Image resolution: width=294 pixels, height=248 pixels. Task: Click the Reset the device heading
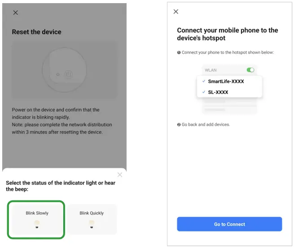pos(36,32)
